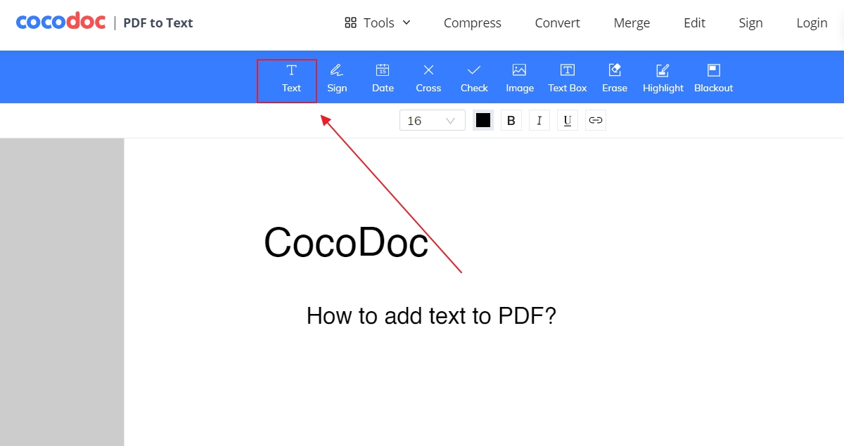Open the Convert menu item

point(558,23)
